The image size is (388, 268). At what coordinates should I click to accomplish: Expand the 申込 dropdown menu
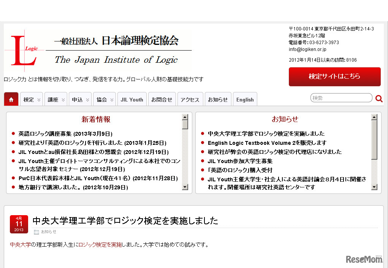(x=80, y=99)
